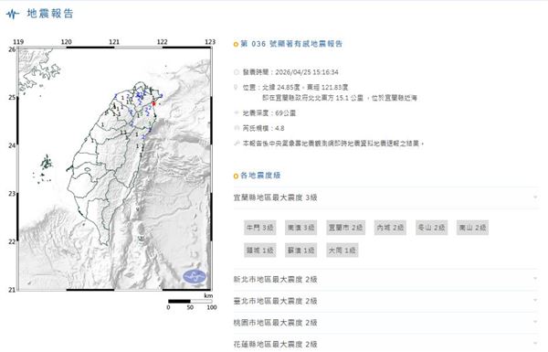The height and width of the screenshot is (352, 548).
Task: Expand the 新北市地區最大震度 2級 section arrow
Action: (x=535, y=279)
